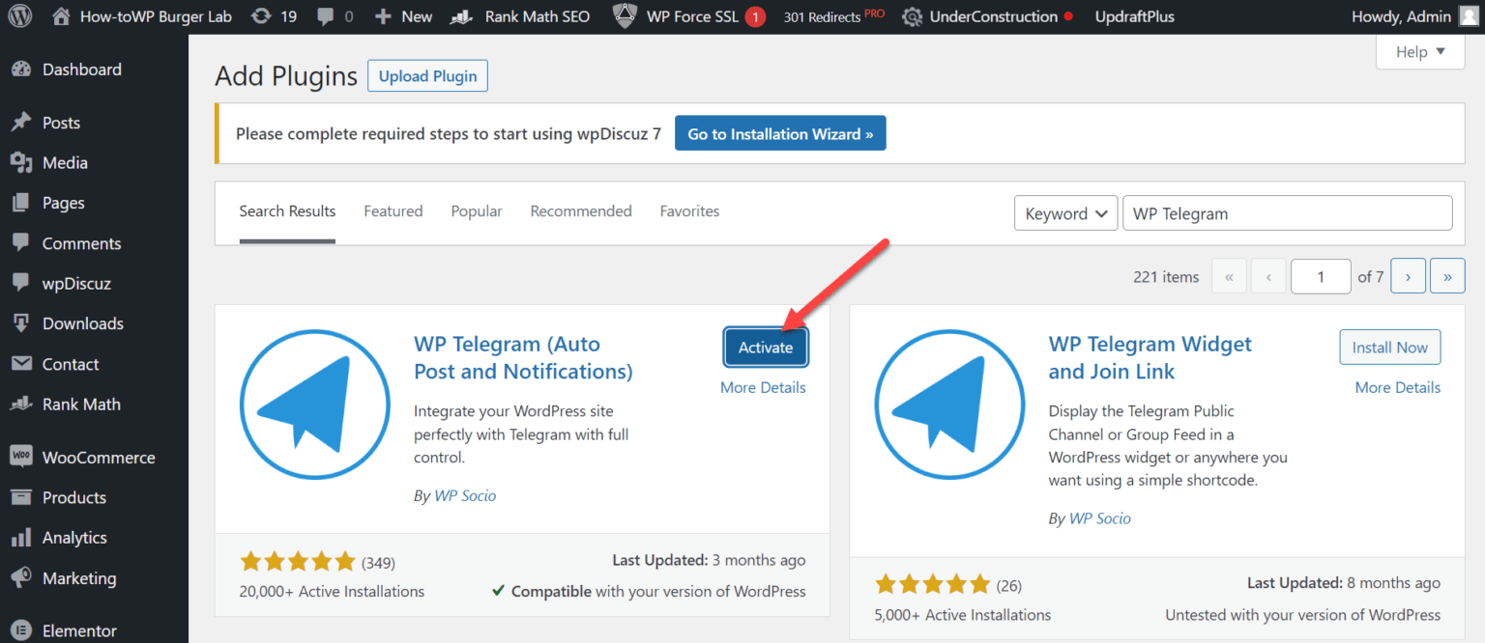The image size is (1485, 643).
Task: Switch to the Featured tab
Action: pos(393,211)
